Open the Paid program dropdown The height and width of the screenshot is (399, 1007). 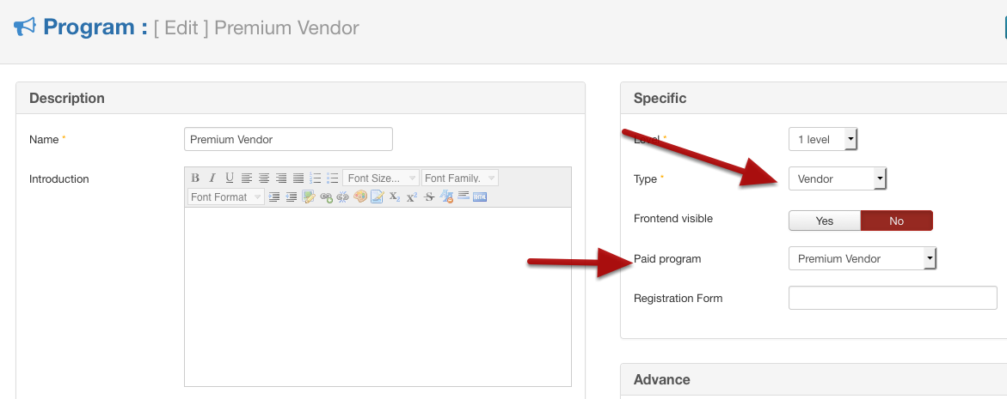[x=862, y=259]
